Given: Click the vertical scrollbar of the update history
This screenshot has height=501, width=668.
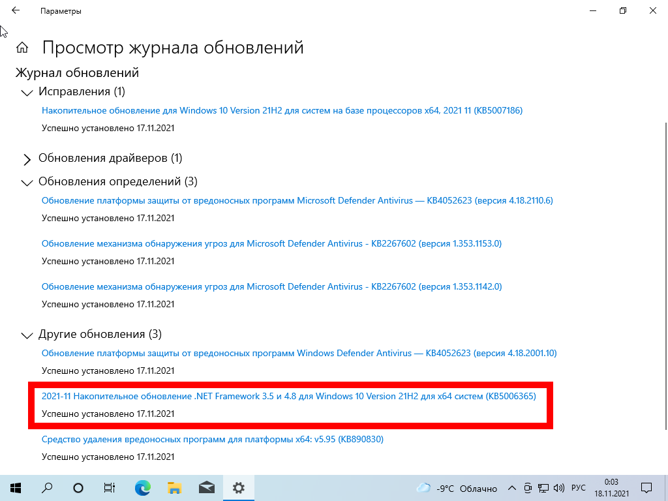Looking at the screenshot, I should [665, 276].
